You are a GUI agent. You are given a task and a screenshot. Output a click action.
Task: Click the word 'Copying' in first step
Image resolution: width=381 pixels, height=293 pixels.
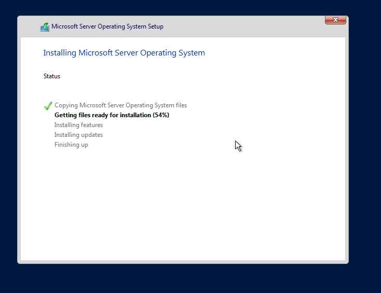point(66,105)
